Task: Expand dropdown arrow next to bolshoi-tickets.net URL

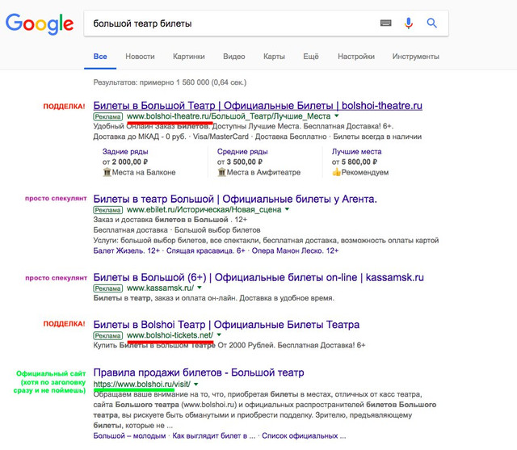Action: pos(219,335)
